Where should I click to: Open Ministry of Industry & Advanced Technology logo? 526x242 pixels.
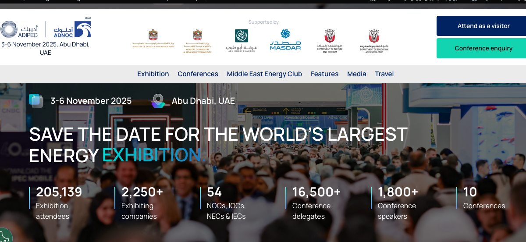point(197,41)
